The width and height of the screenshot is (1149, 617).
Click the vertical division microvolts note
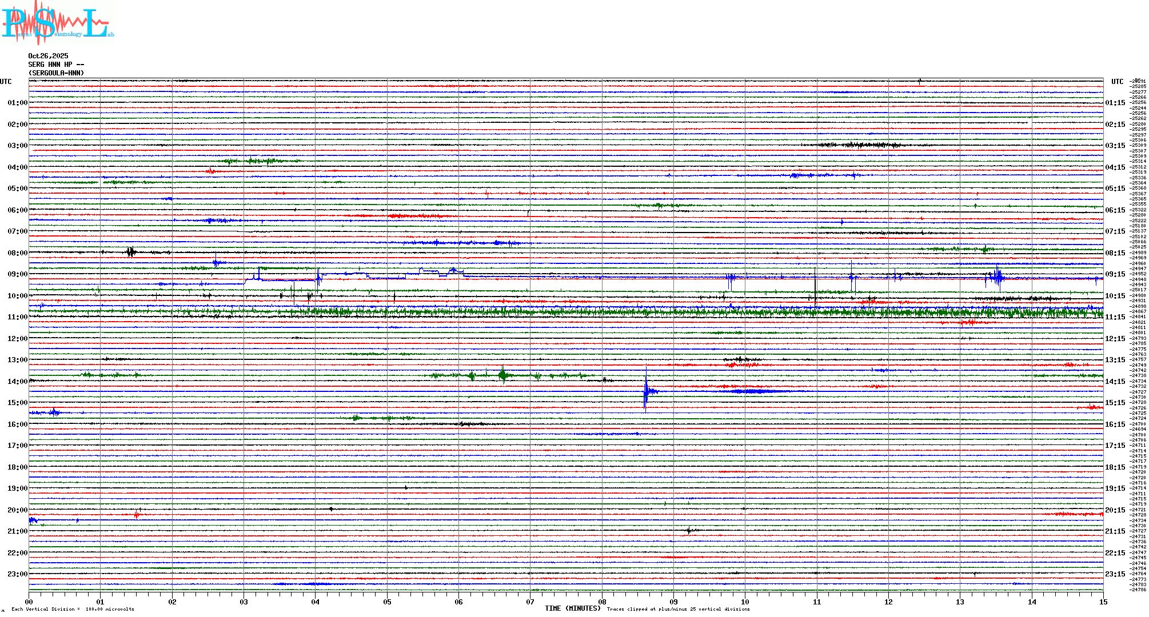pos(73,609)
